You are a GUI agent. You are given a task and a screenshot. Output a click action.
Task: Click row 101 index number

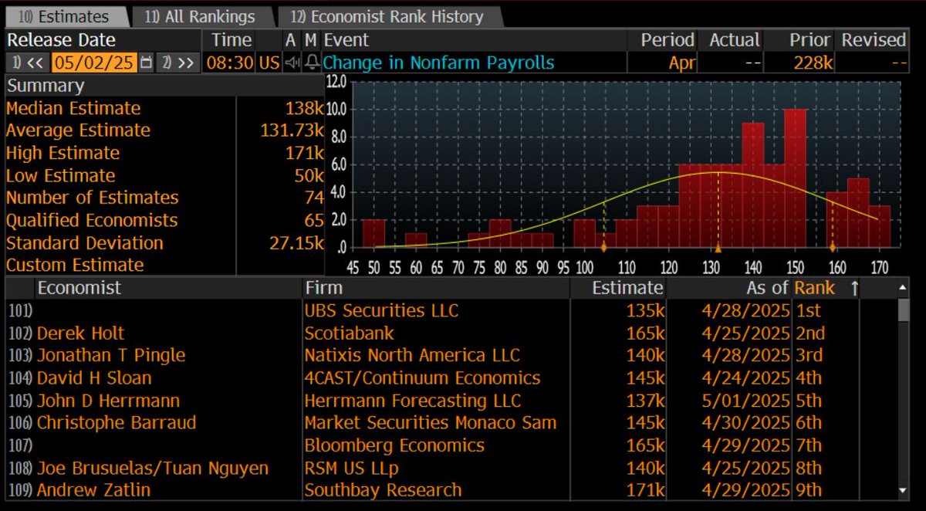(19, 311)
